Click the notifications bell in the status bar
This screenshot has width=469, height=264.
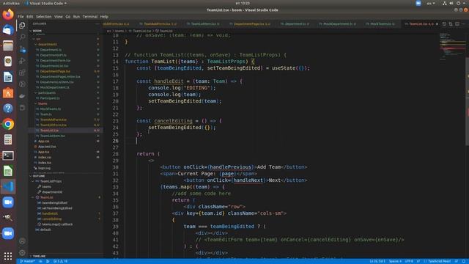coord(464,261)
